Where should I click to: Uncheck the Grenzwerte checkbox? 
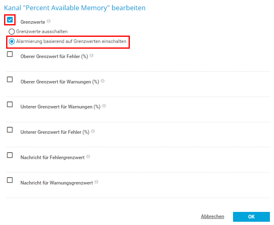tap(10, 20)
